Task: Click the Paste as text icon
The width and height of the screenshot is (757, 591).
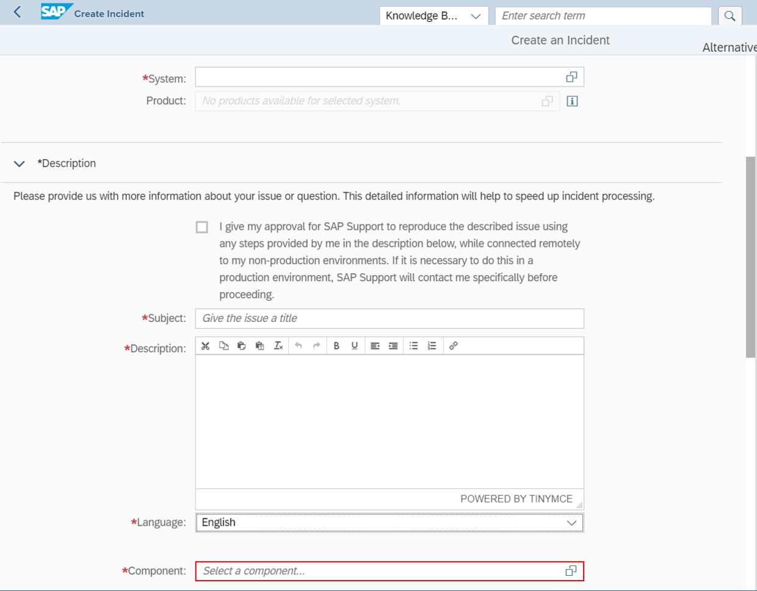Action: click(260, 346)
